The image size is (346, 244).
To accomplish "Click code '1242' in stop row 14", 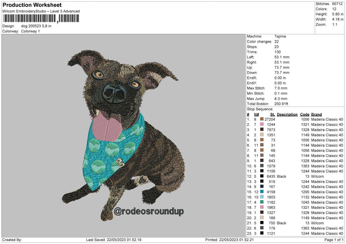I will click(x=305, y=187).
